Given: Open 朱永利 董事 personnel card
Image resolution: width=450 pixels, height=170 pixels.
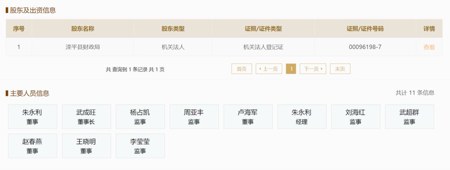Looking at the screenshot, I should click(x=32, y=117).
